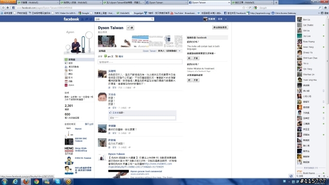Open the Dyson Taiwan poster name link
329x185 pixels.
[117, 154]
